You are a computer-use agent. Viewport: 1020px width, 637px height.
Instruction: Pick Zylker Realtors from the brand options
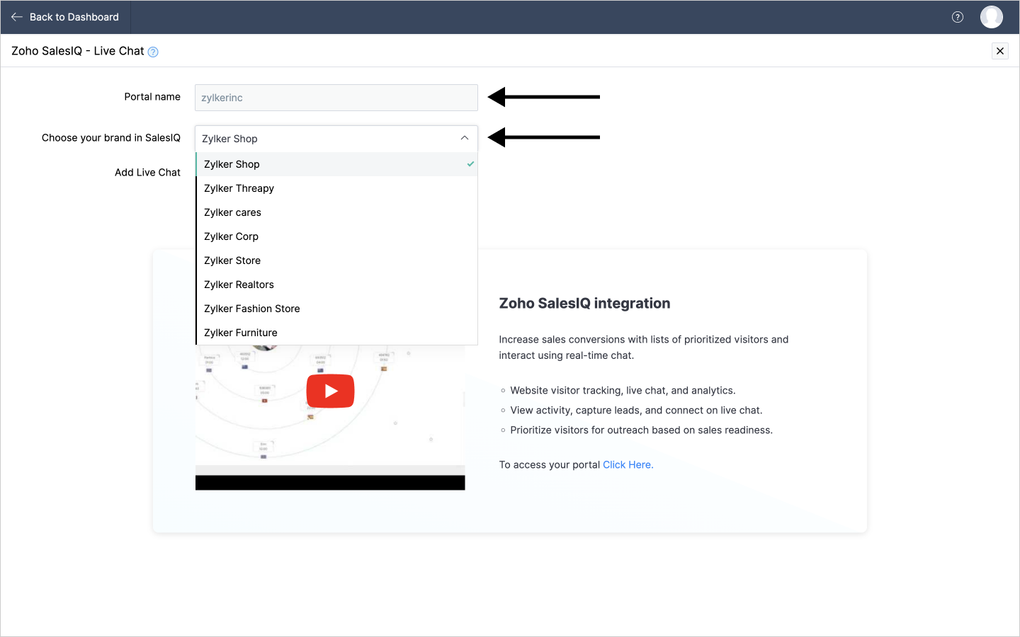(337, 285)
